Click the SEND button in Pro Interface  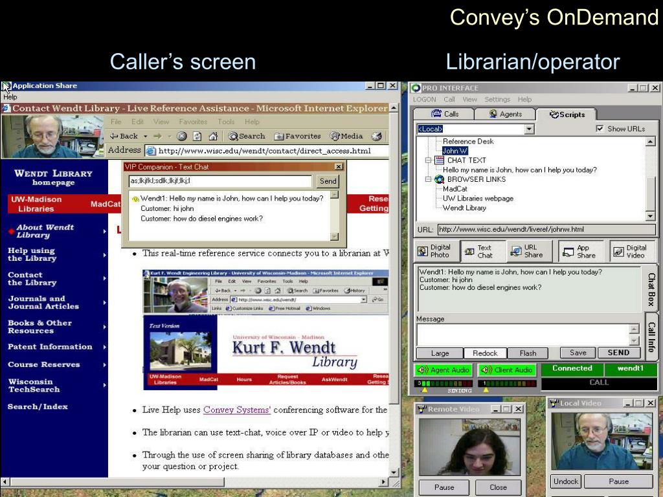coord(618,353)
